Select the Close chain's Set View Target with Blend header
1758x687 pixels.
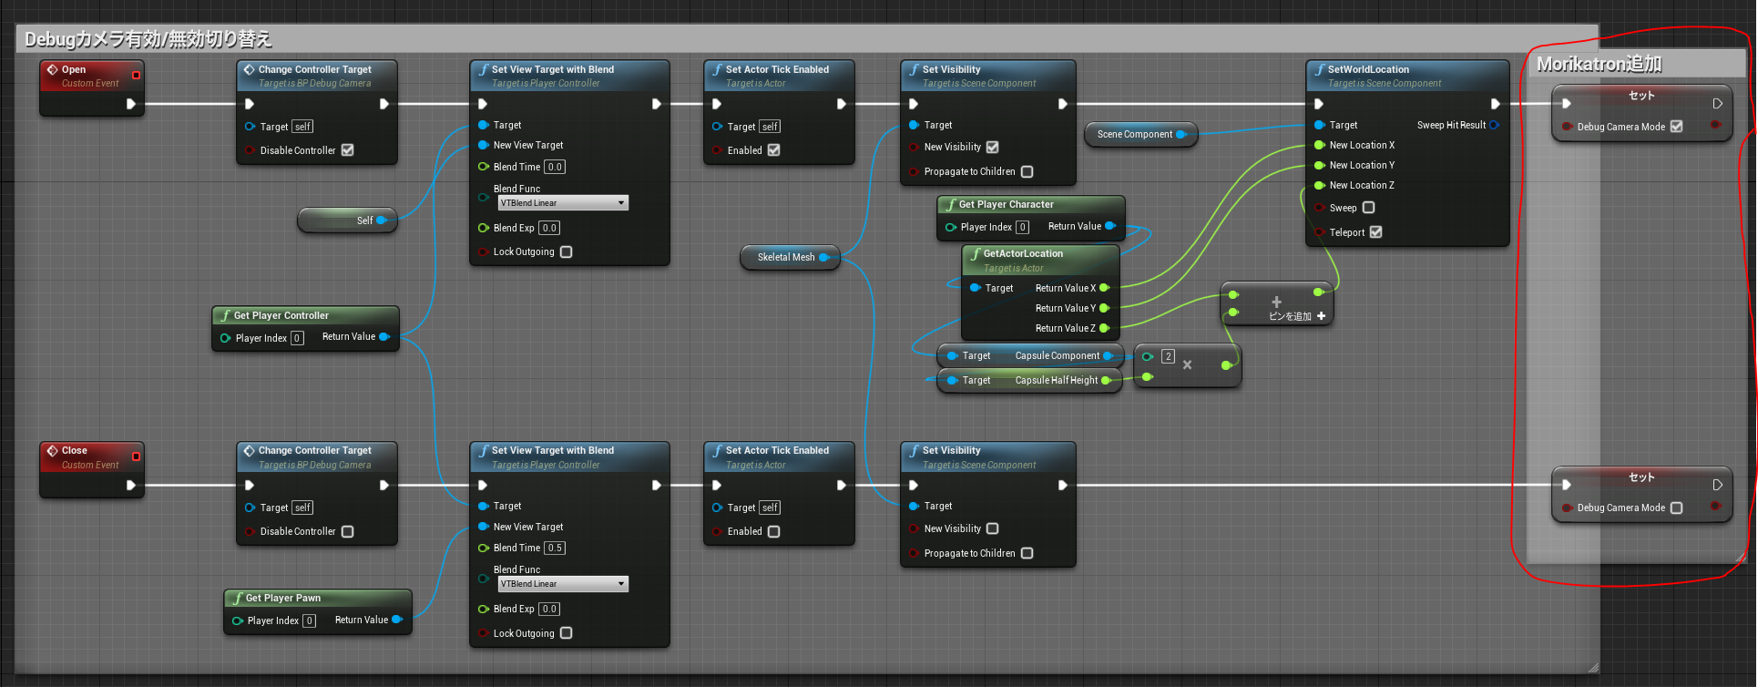569,456
